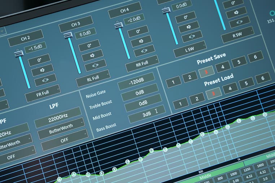Click the CH 4 volume fader handle

(118, 25)
